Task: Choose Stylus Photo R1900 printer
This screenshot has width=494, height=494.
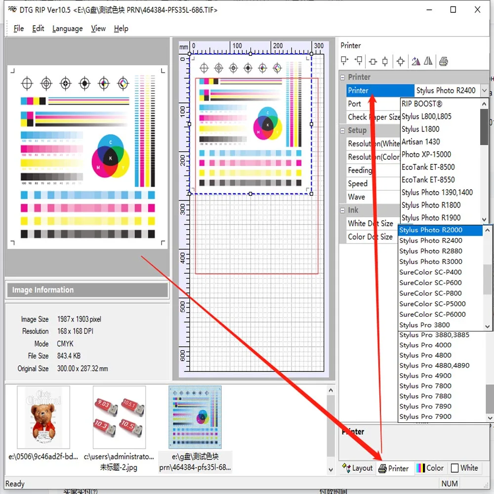Action: pos(440,217)
